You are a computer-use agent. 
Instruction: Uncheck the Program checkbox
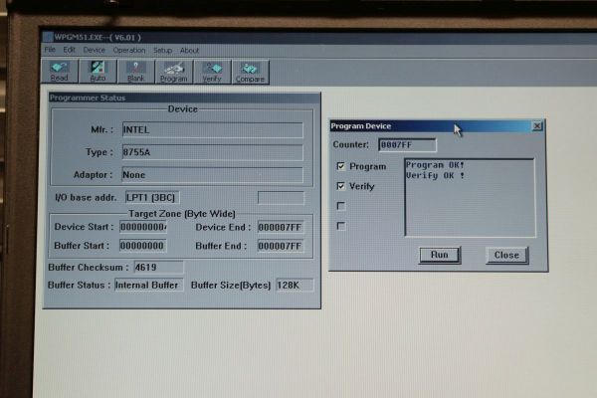click(341, 166)
